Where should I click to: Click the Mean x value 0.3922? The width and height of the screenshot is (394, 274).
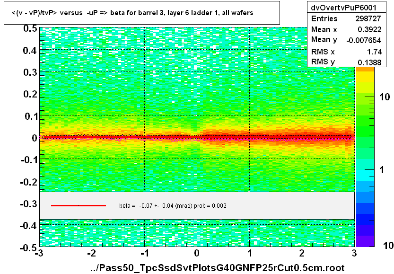tap(369, 30)
